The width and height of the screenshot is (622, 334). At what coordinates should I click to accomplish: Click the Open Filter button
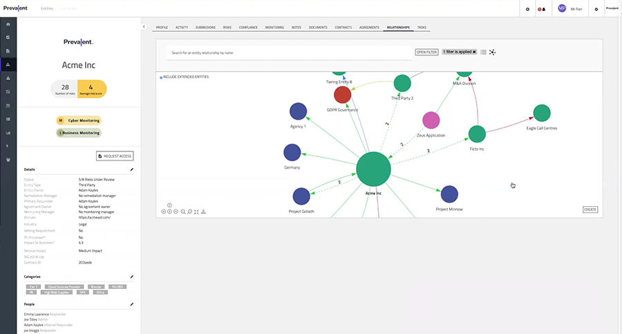point(426,52)
